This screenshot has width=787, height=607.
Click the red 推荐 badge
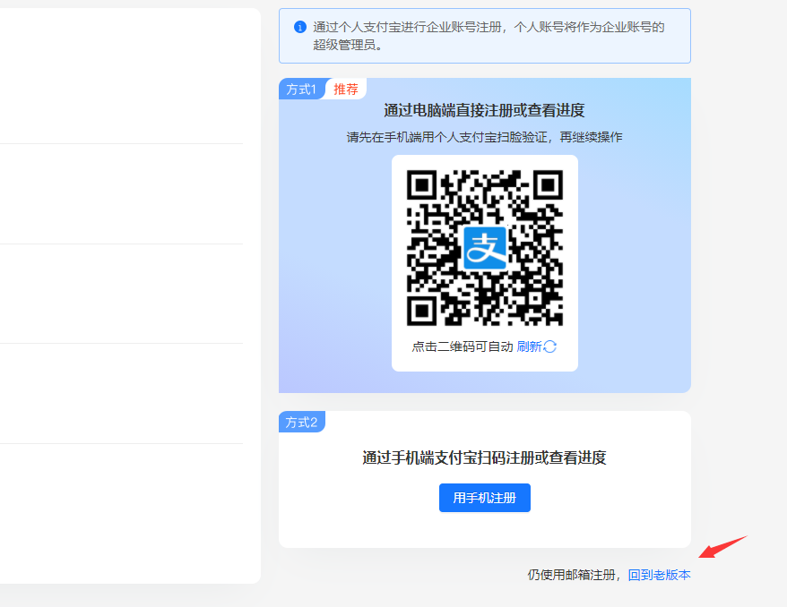pos(346,89)
